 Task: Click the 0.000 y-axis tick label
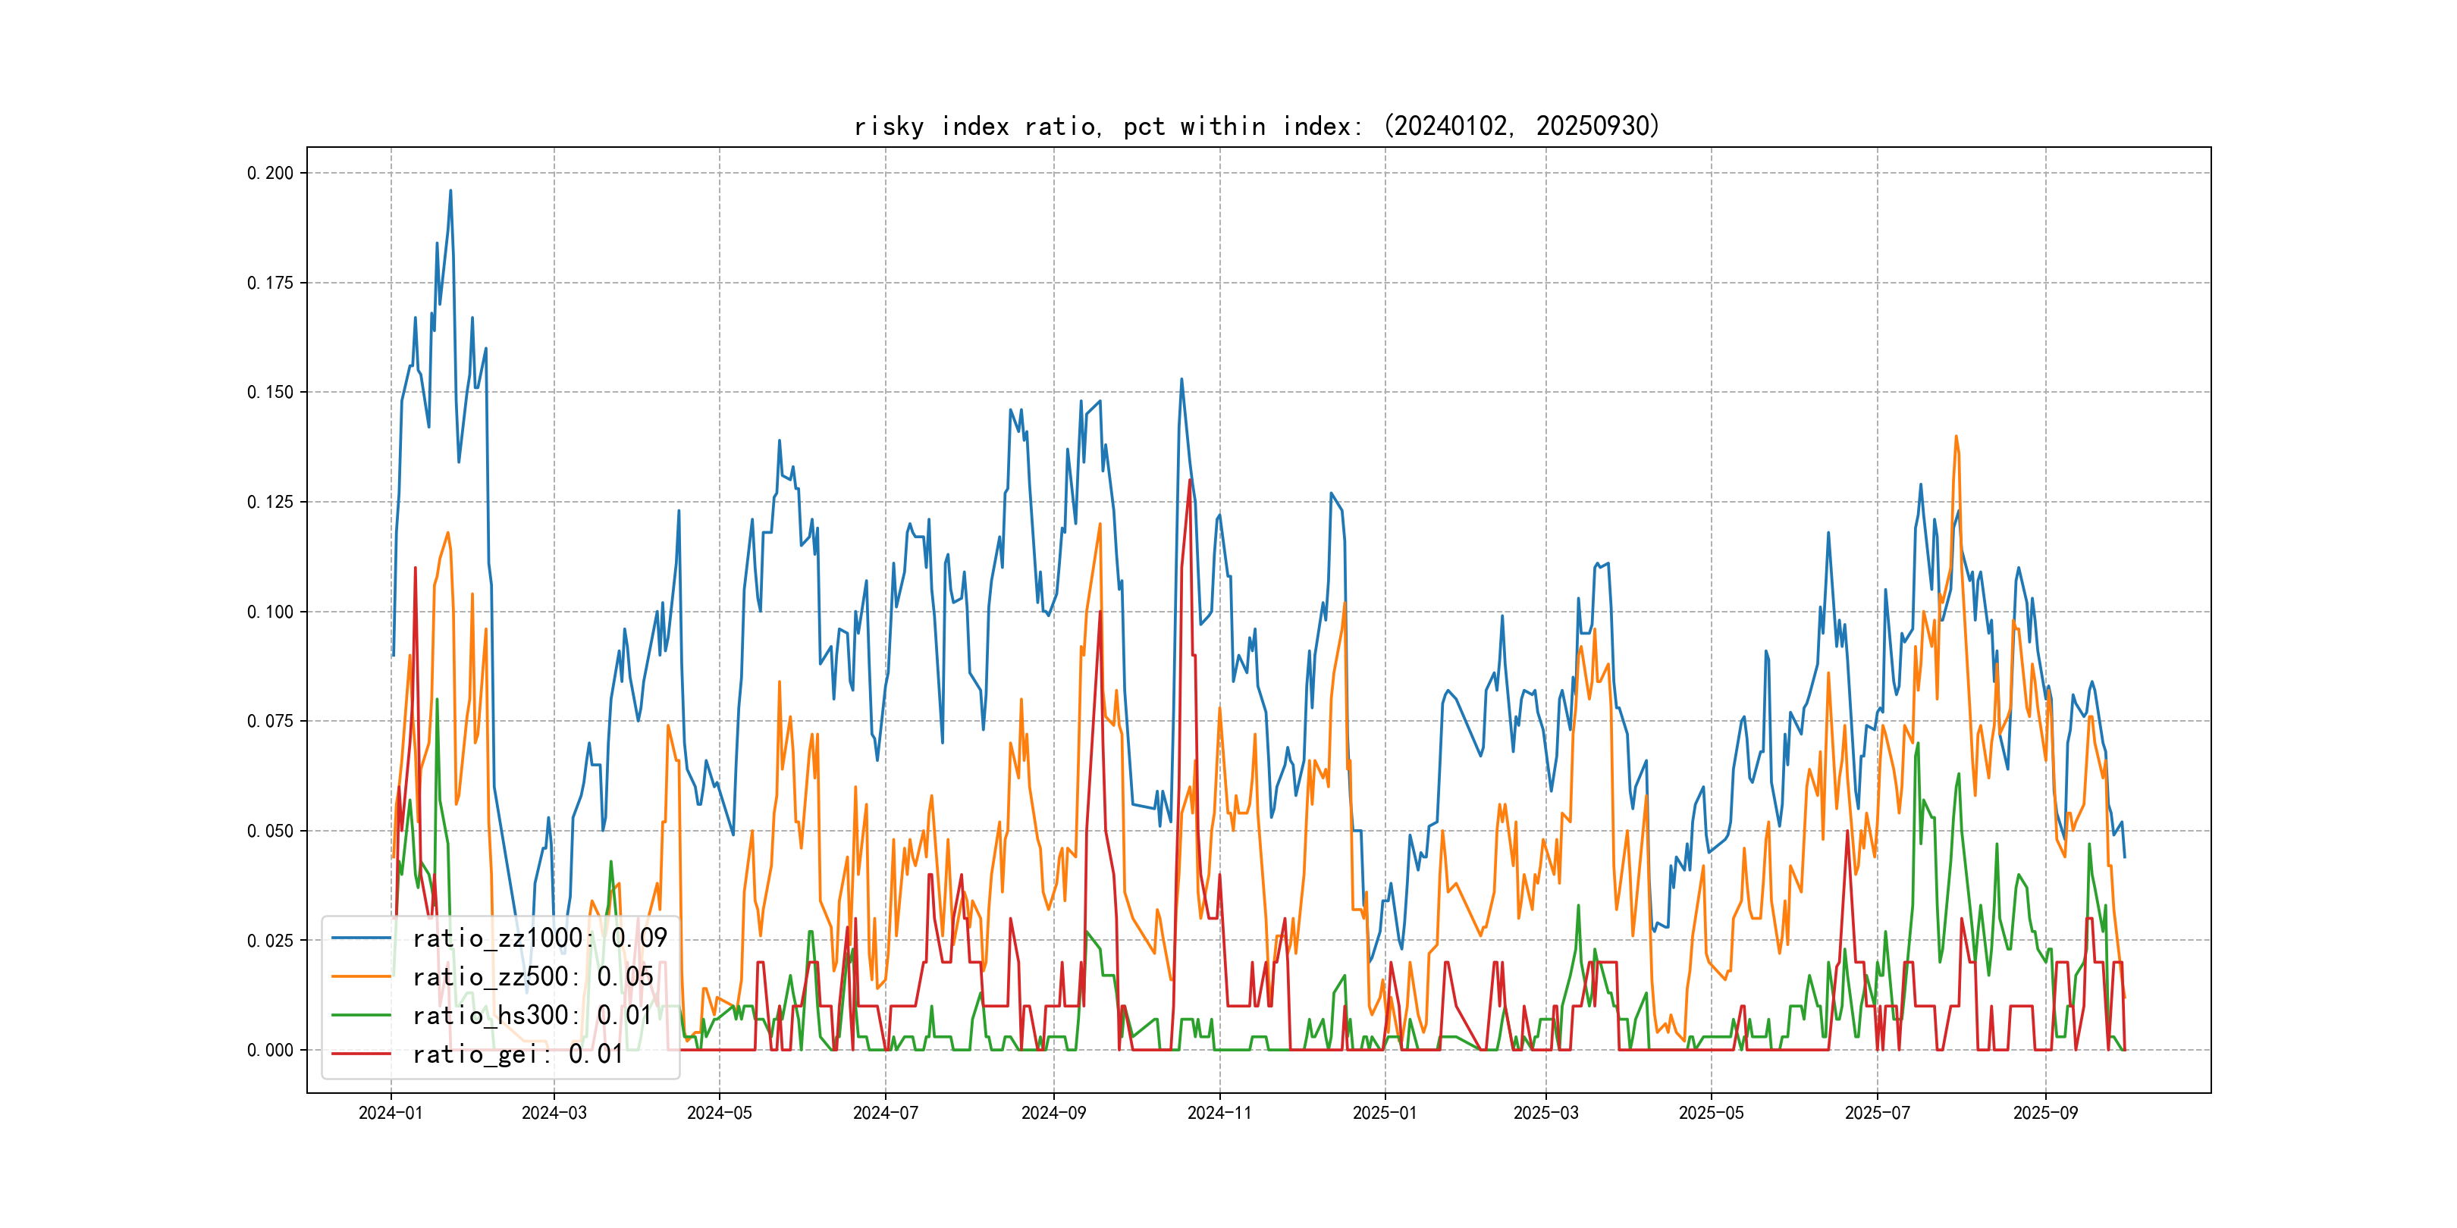point(270,1050)
